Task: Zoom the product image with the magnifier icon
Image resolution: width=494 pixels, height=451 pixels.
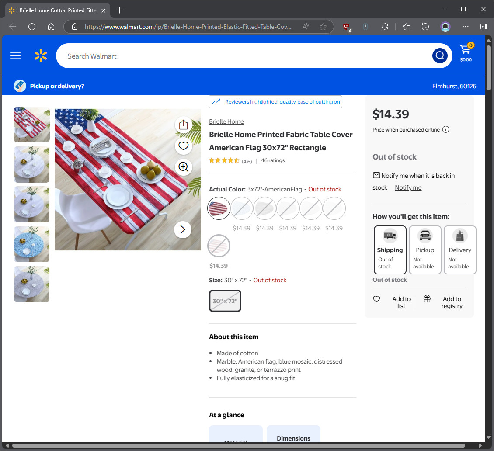Action: (183, 167)
